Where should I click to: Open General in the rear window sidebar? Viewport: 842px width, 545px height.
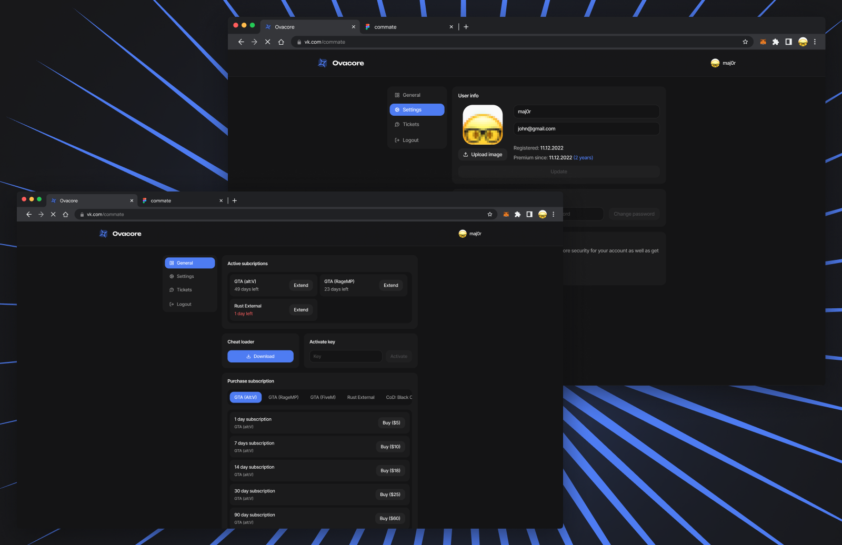pos(417,95)
